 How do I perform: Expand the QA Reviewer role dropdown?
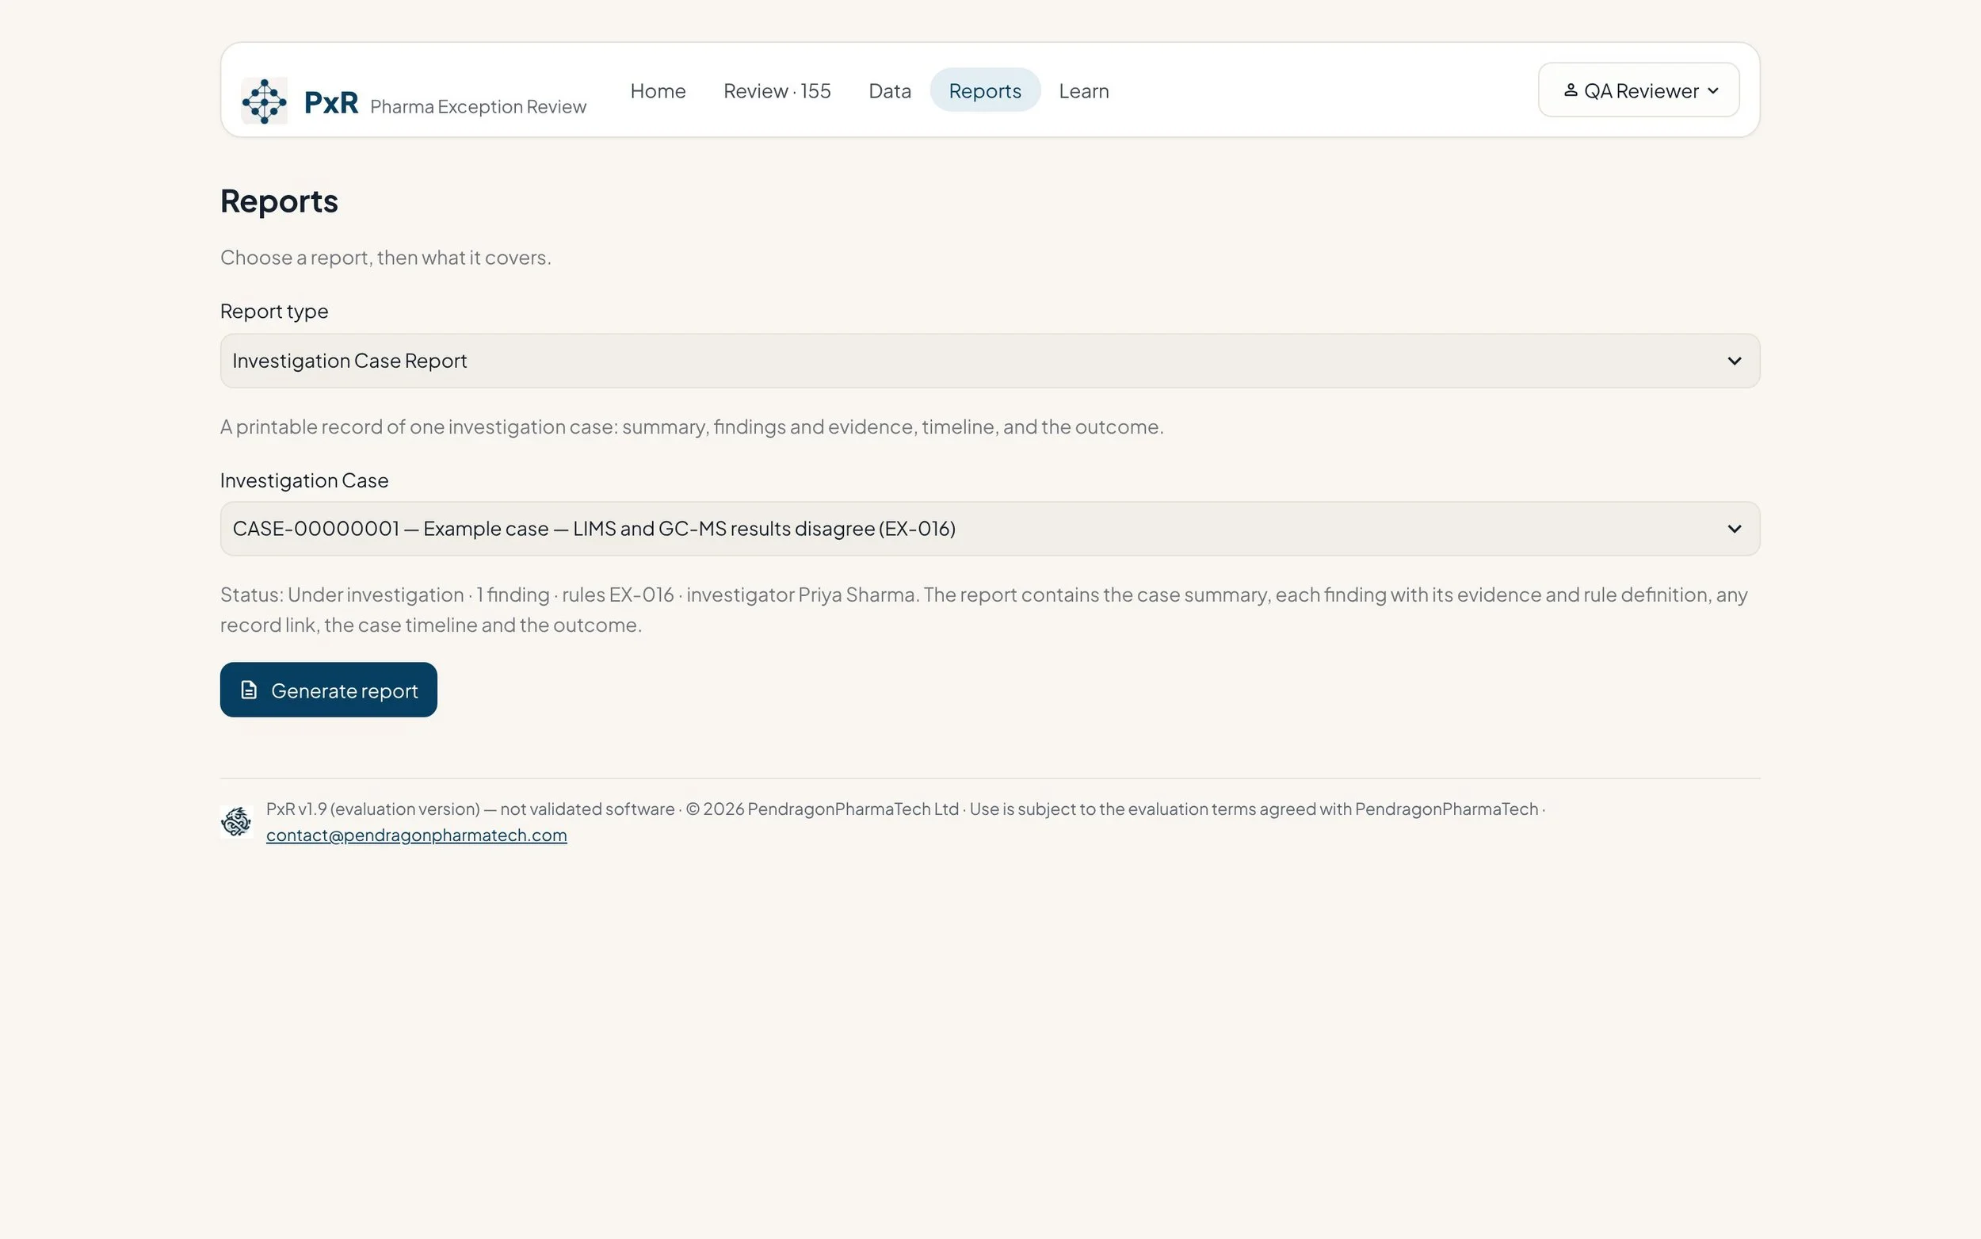click(1638, 90)
